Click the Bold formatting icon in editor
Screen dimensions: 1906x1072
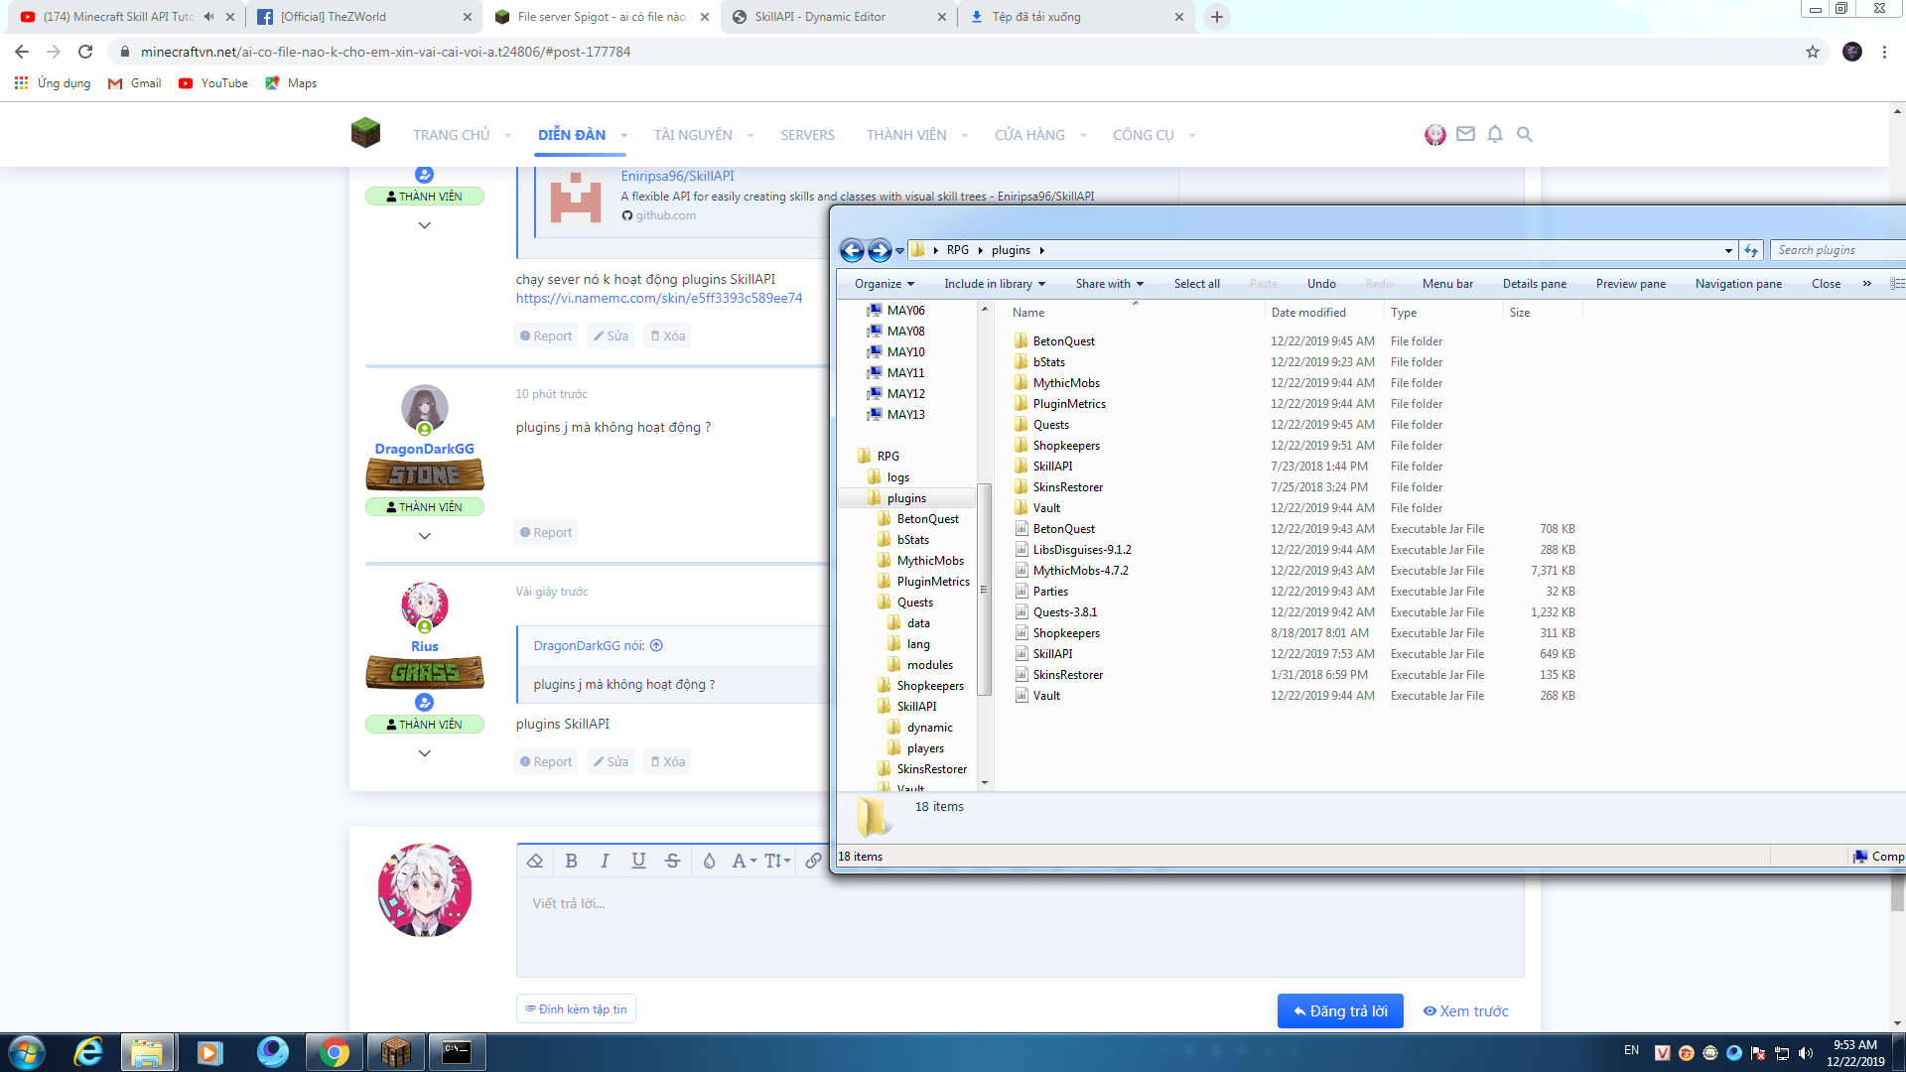[x=571, y=861]
